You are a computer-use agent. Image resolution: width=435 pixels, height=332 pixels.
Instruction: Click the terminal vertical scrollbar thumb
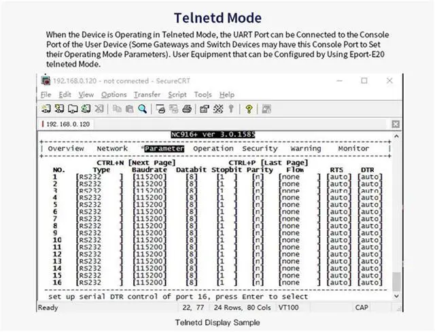(396, 282)
